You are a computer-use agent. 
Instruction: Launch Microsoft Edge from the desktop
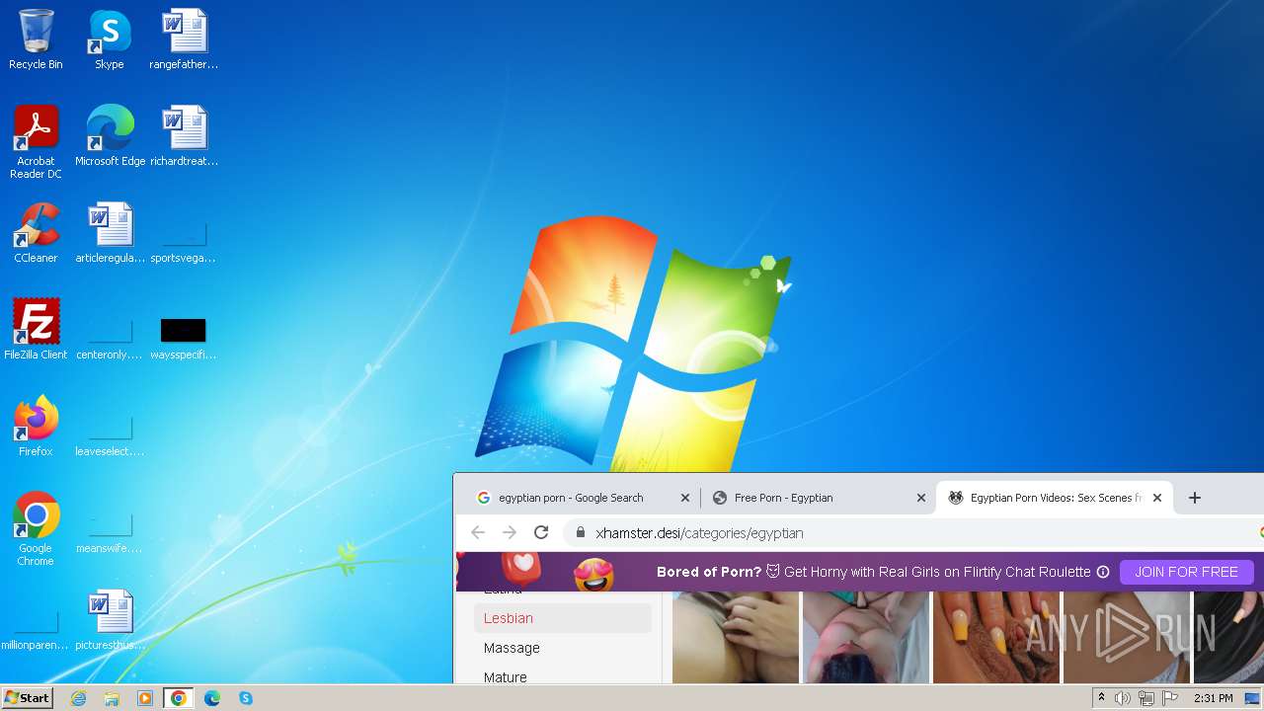click(x=110, y=136)
